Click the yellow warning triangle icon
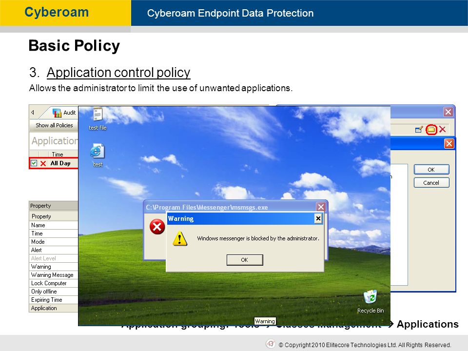Screen dimensions: 468x351 (180, 238)
